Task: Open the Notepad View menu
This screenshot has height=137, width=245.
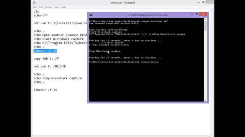Action: tap(57, 7)
